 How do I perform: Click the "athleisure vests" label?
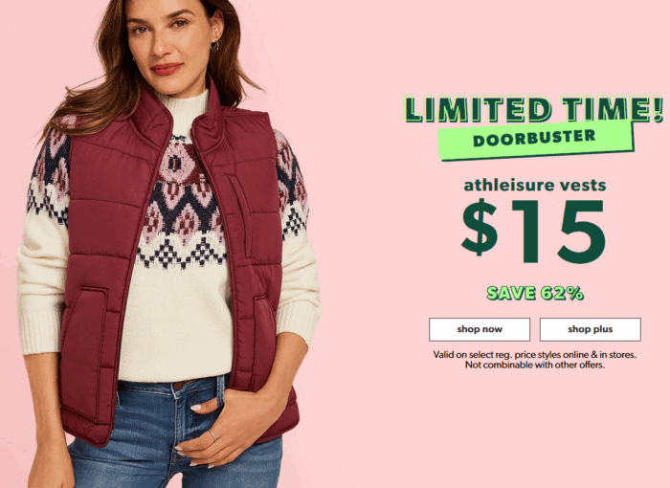tap(535, 186)
